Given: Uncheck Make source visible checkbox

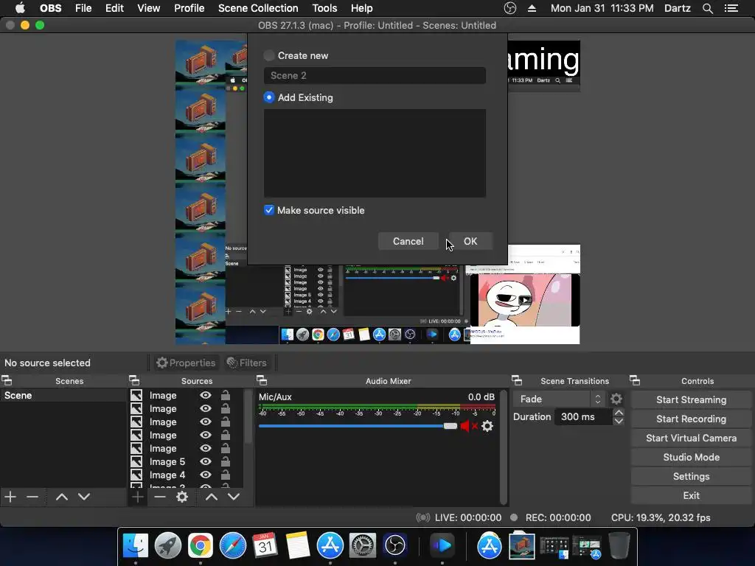Looking at the screenshot, I should point(269,210).
